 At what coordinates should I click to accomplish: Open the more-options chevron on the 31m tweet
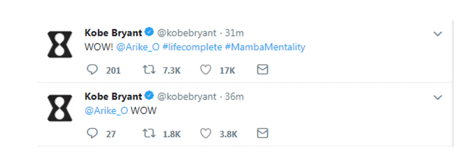[x=437, y=34]
